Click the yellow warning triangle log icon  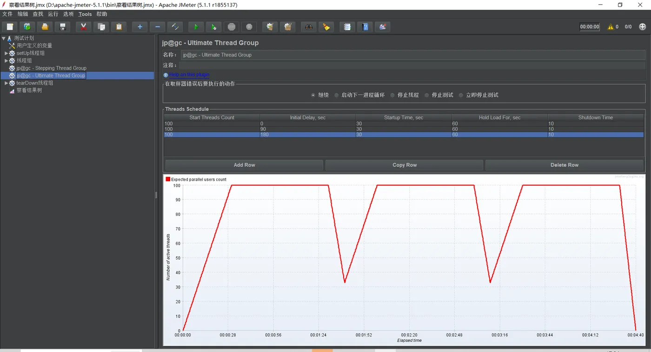611,27
